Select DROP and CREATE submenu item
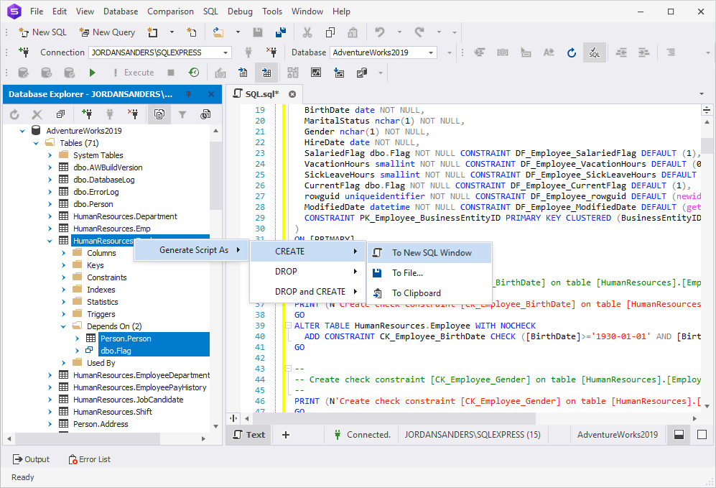Image resolution: width=716 pixels, height=488 pixels. (308, 292)
